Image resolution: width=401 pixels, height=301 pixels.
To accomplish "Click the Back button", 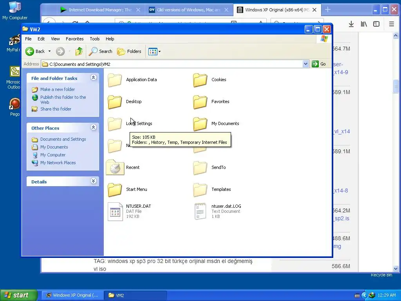I will point(36,51).
